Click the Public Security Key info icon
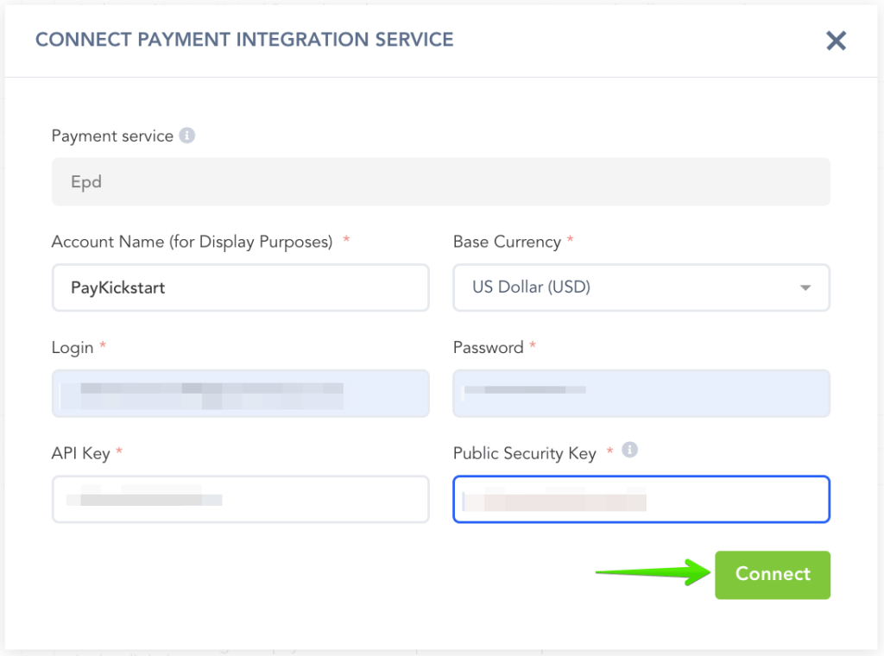 click(x=630, y=450)
